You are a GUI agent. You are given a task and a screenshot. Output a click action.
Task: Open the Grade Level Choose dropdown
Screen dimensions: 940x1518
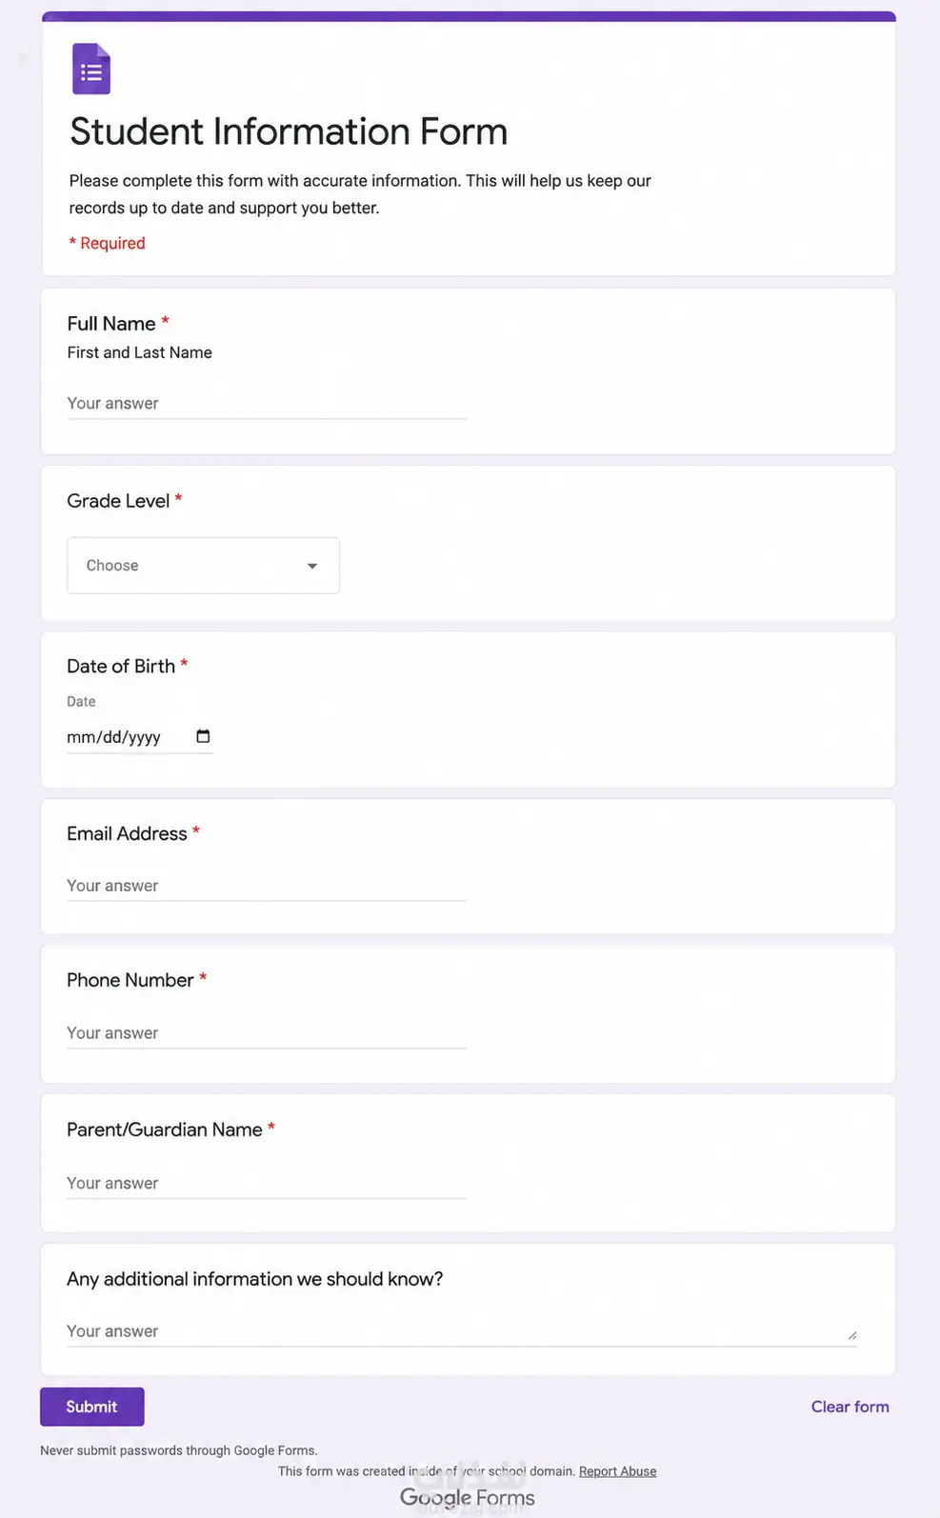(203, 566)
